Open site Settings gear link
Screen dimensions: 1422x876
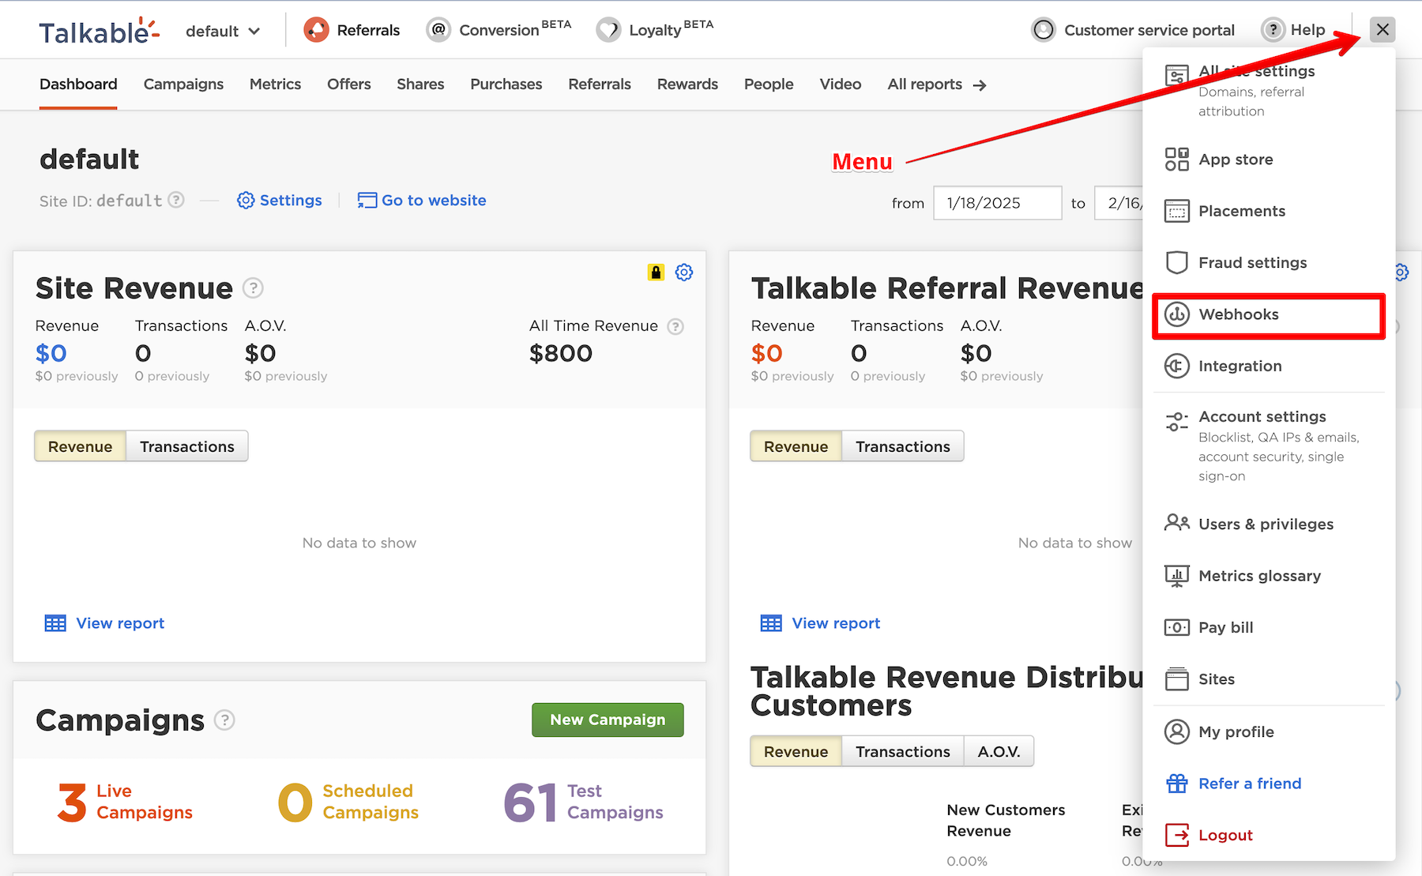(x=280, y=200)
